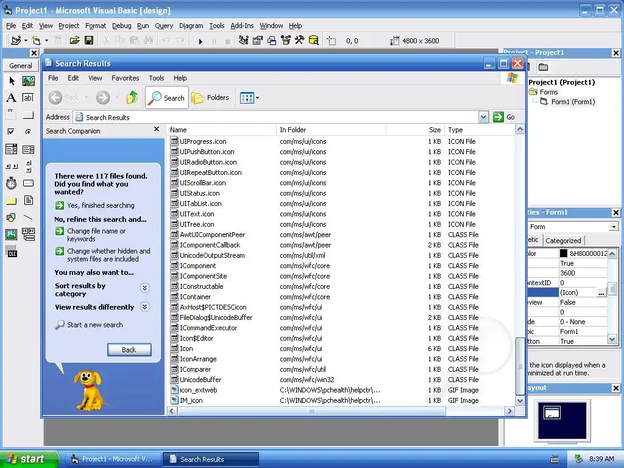
Task: Select the Timer control (stopwatch) in toolbox
Action: [x=12, y=183]
